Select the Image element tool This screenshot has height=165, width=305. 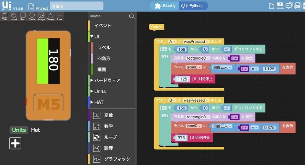pos(41,16)
